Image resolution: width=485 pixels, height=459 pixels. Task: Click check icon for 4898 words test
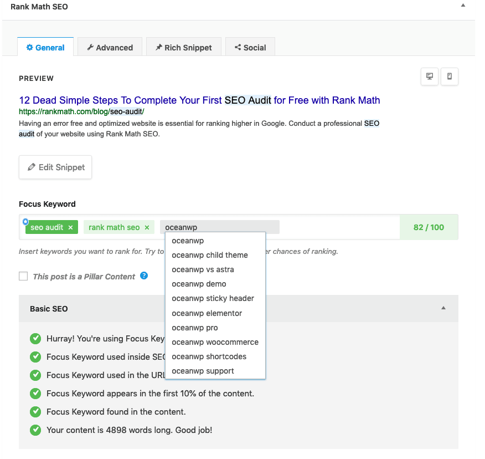click(35, 430)
